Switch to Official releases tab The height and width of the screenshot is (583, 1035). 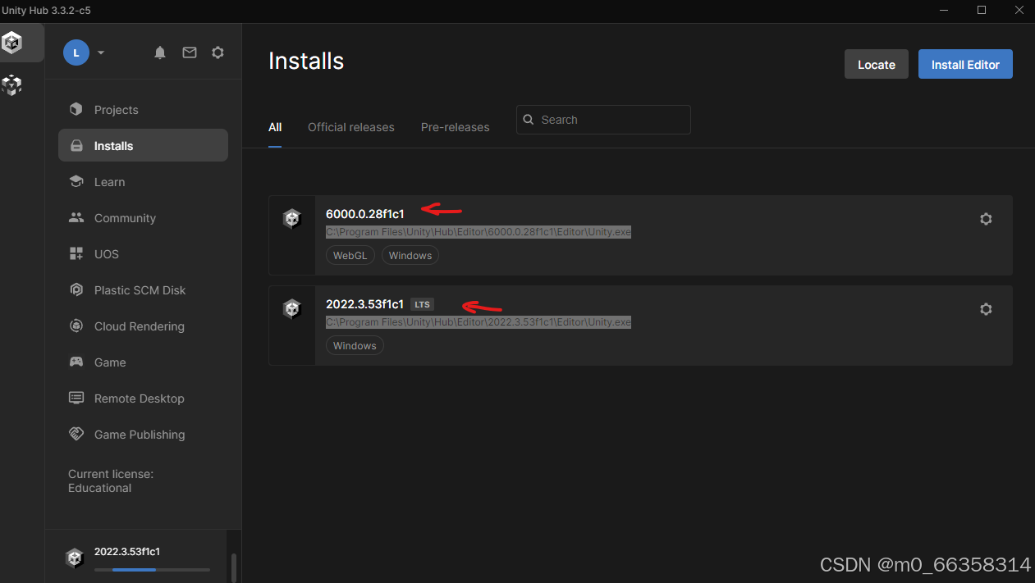coord(351,127)
